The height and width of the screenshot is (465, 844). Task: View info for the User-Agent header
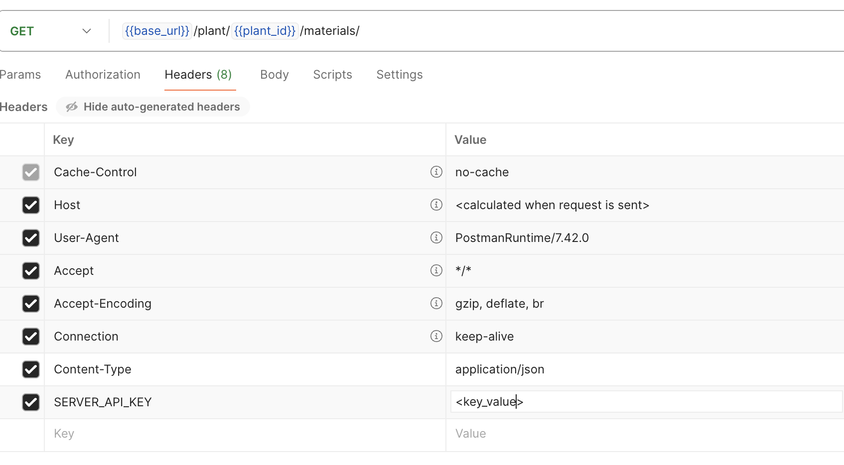[436, 237]
